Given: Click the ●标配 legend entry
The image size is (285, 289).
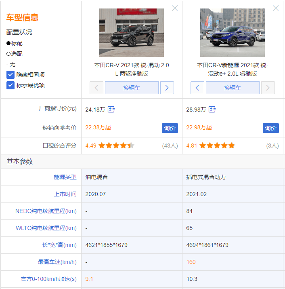Looking at the screenshot, I should pyautogui.click(x=15, y=43).
